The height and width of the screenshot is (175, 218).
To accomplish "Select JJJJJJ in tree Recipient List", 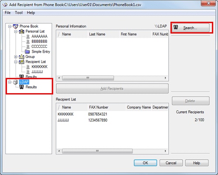I will coord(37,72).
